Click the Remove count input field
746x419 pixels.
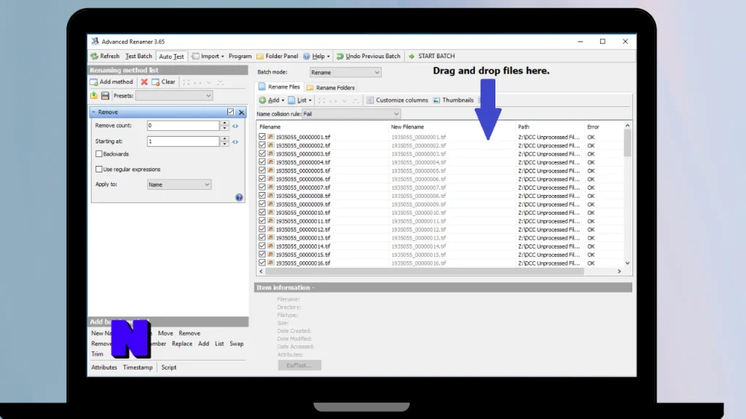183,125
